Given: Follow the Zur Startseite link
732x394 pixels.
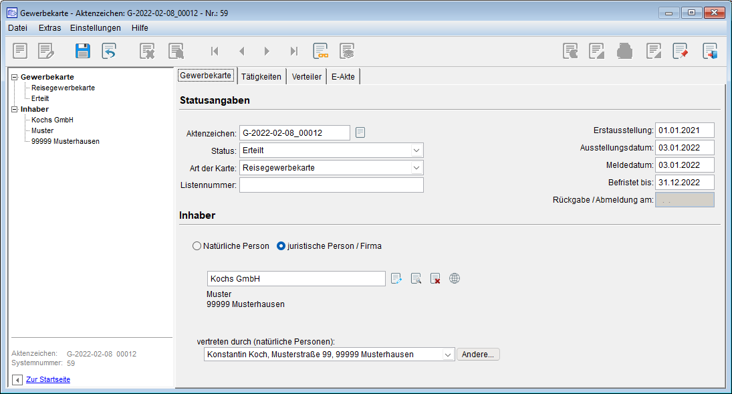Looking at the screenshot, I should click(x=48, y=379).
